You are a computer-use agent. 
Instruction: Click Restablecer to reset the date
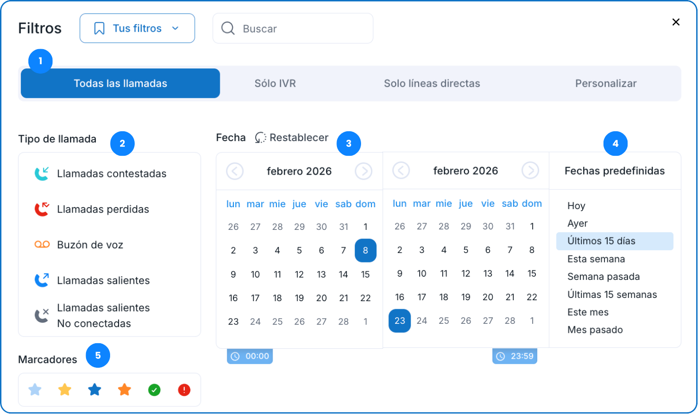pyautogui.click(x=292, y=138)
